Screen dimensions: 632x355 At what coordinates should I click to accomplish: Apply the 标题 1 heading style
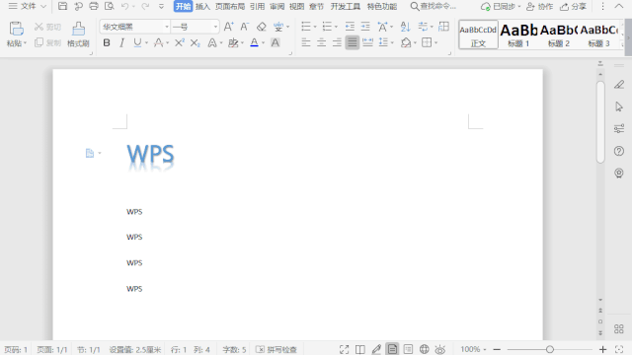(x=518, y=35)
